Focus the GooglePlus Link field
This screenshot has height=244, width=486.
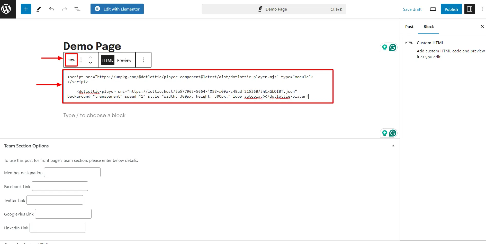(x=63, y=214)
